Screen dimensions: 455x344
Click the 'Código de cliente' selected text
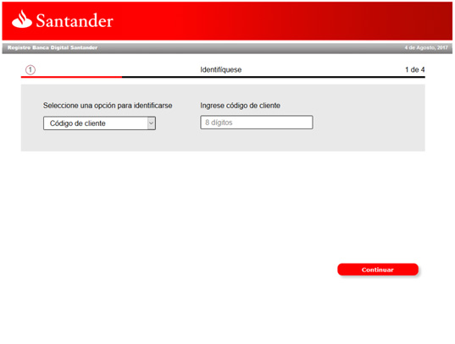pyautogui.click(x=77, y=123)
